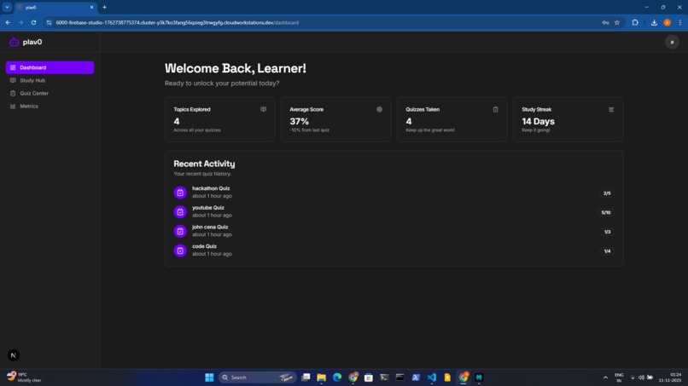Open the Windows Start menu

point(209,377)
